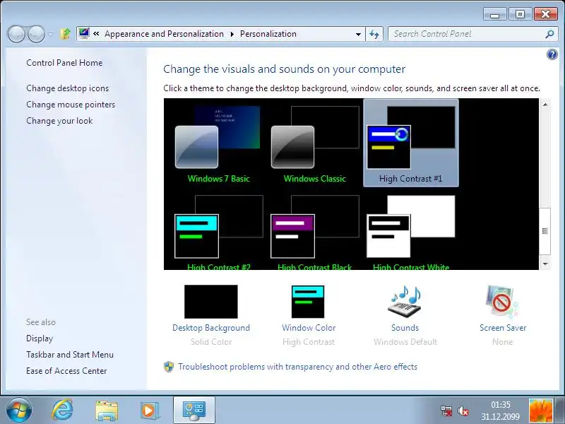This screenshot has width=565, height=424.
Task: Click the Sounds link text
Action: (x=405, y=328)
